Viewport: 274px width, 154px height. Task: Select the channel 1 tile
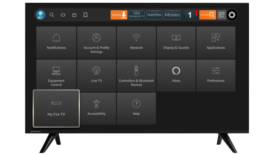[x=190, y=15]
